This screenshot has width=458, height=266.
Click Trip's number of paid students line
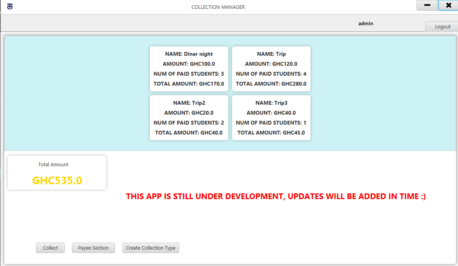pyautogui.click(x=271, y=74)
